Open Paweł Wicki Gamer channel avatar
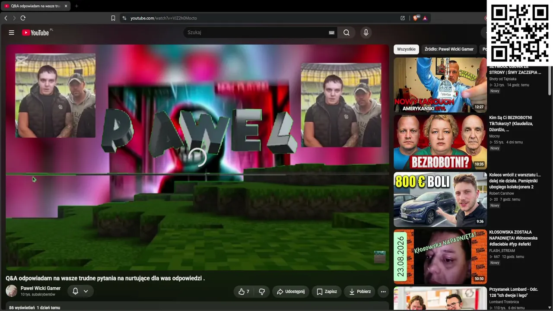Screen dimensions: 553x311 point(12,291)
